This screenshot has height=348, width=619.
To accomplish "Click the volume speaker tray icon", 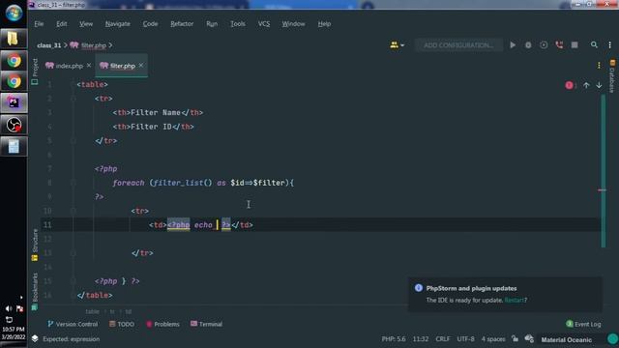I will coord(9,308).
